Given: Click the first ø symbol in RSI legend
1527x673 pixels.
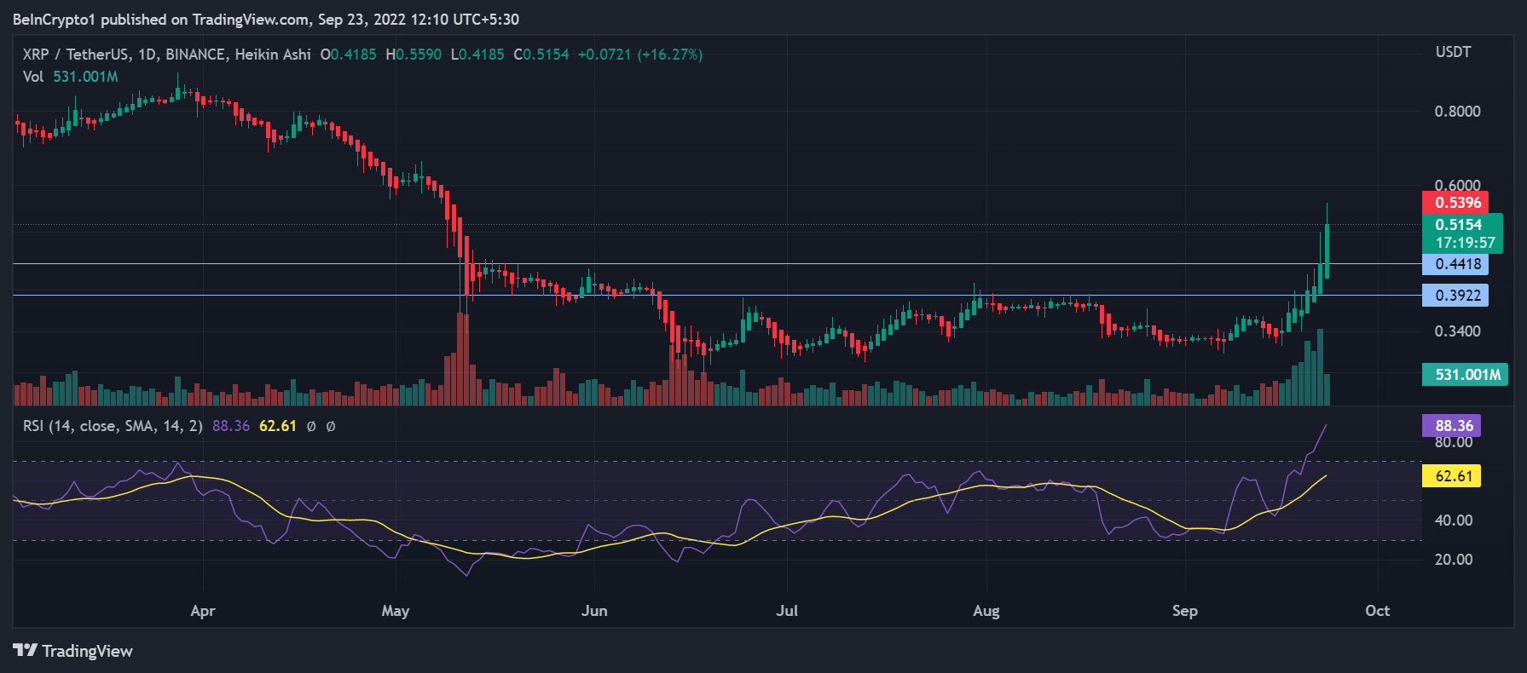Looking at the screenshot, I should 311,426.
